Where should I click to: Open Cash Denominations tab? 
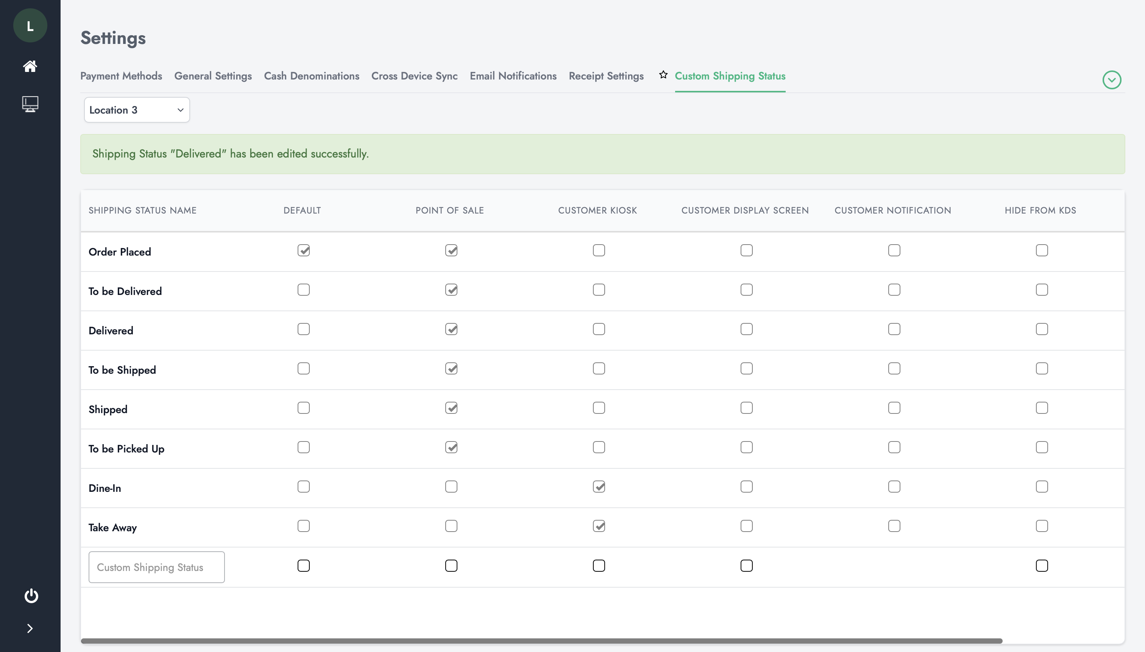click(311, 76)
